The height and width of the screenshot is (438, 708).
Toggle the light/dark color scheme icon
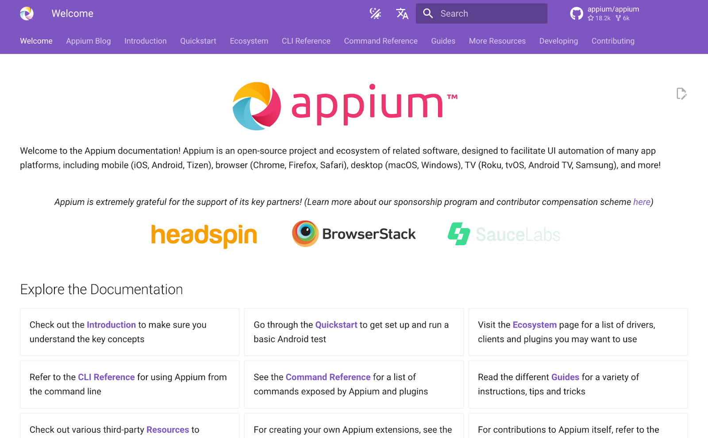[x=375, y=13]
